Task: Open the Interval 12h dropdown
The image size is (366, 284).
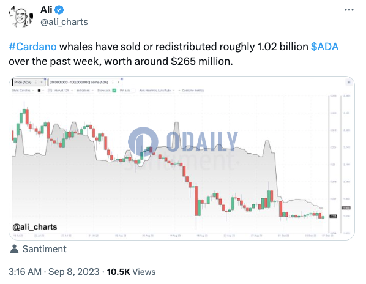Action: (x=63, y=91)
